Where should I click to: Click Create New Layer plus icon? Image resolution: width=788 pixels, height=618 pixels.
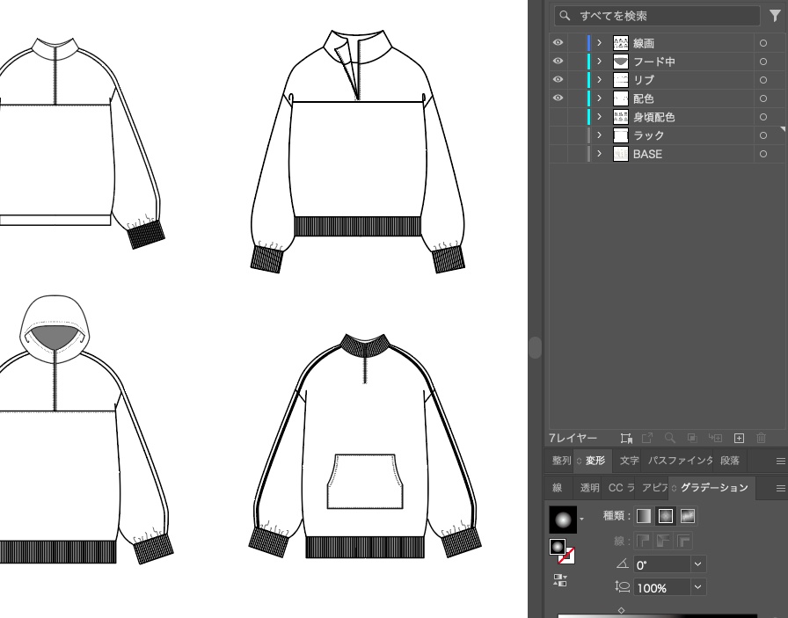click(739, 438)
